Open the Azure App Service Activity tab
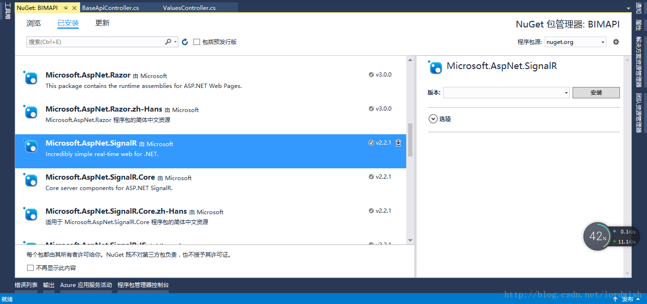Screen dimensions: 647x304 pyautogui.click(x=86, y=285)
